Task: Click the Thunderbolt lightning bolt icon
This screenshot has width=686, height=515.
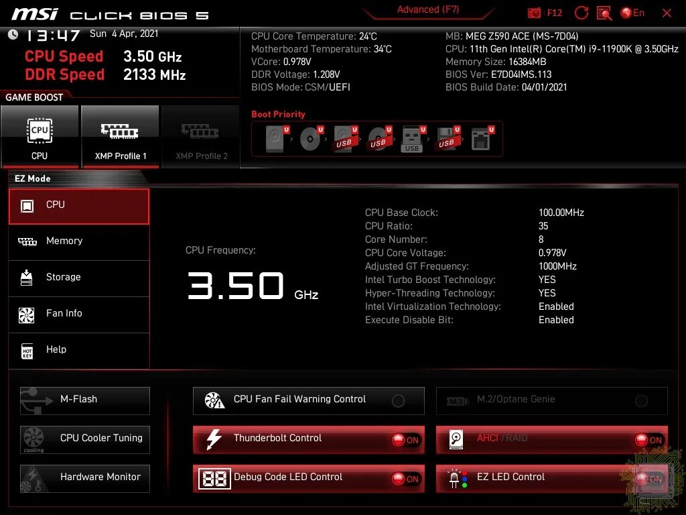Action: pyautogui.click(x=214, y=439)
